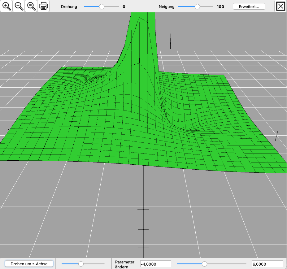Screen dimensions: 287x269
Task: Click the parameter maximum field showing 6,0000
Action: pyautogui.click(x=267, y=264)
